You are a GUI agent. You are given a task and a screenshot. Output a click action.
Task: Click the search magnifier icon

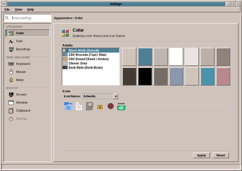point(7,18)
